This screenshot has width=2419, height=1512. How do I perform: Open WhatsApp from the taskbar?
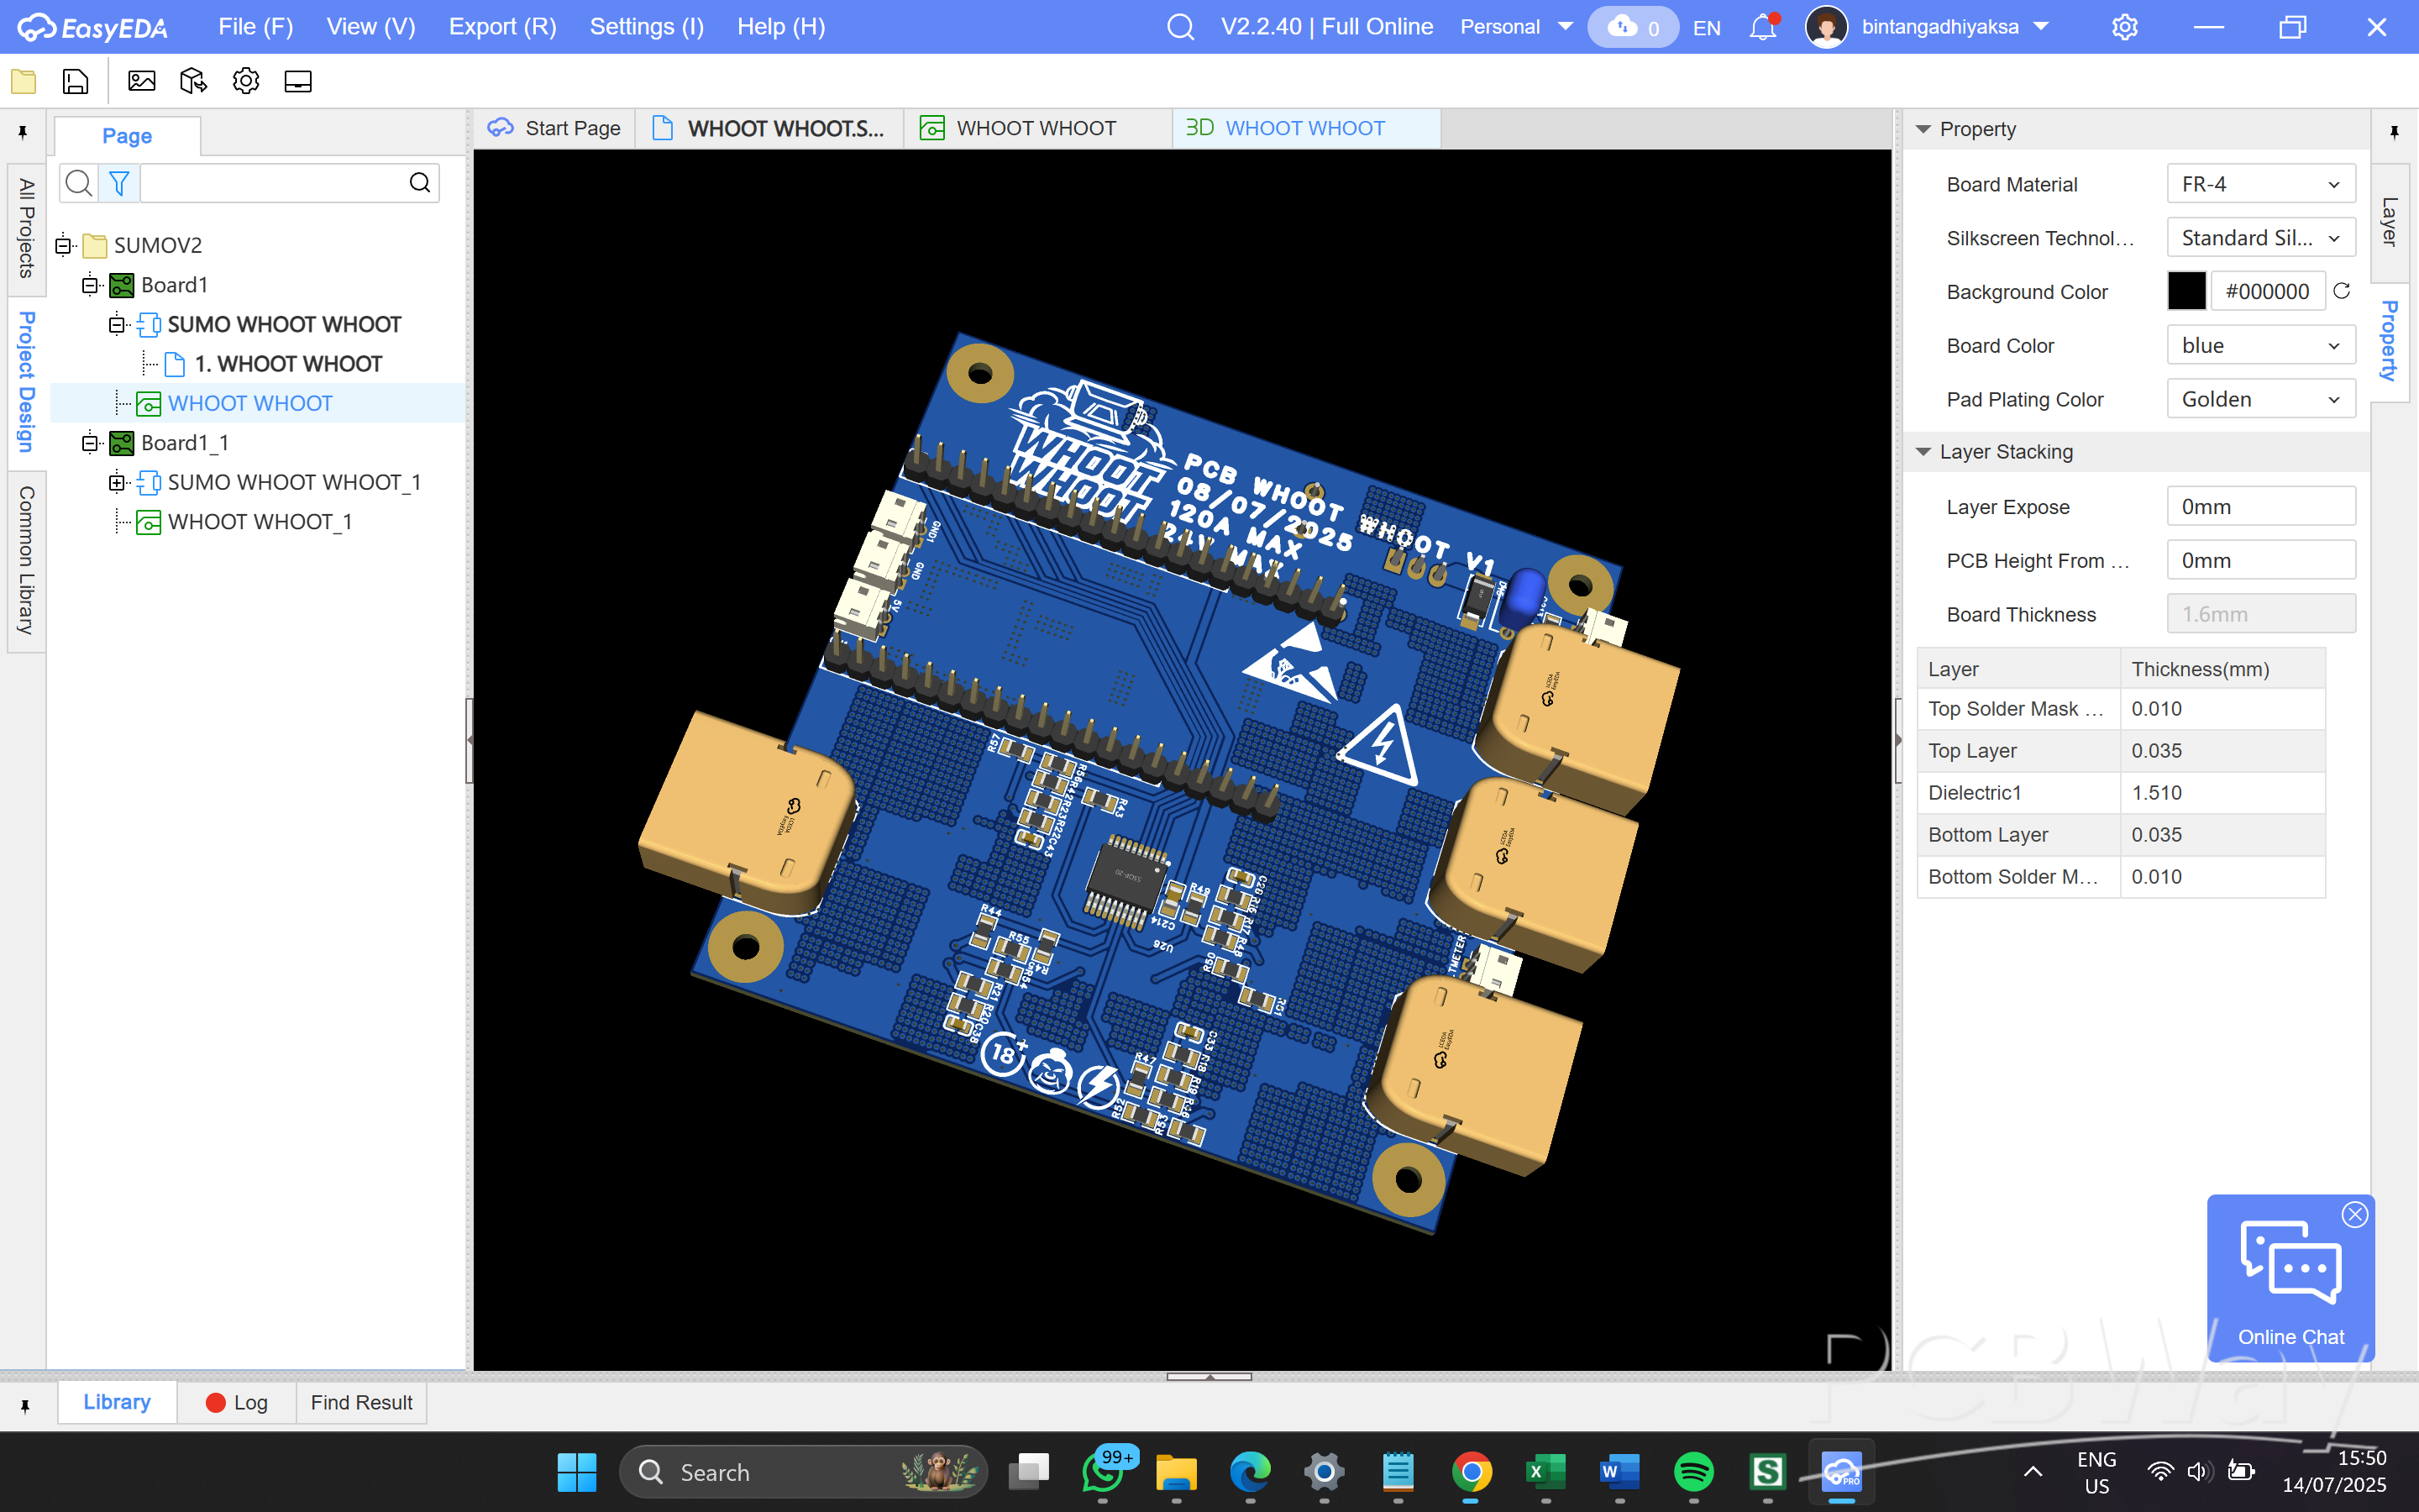[1103, 1472]
